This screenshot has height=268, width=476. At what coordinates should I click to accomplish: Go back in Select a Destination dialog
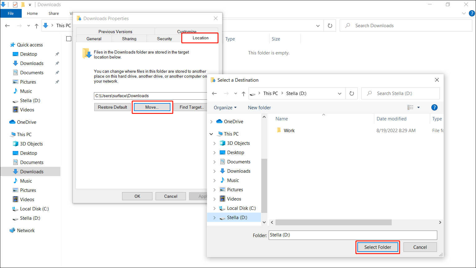pos(214,93)
